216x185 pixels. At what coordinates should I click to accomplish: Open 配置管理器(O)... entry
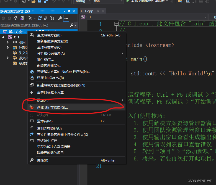pos(77,65)
